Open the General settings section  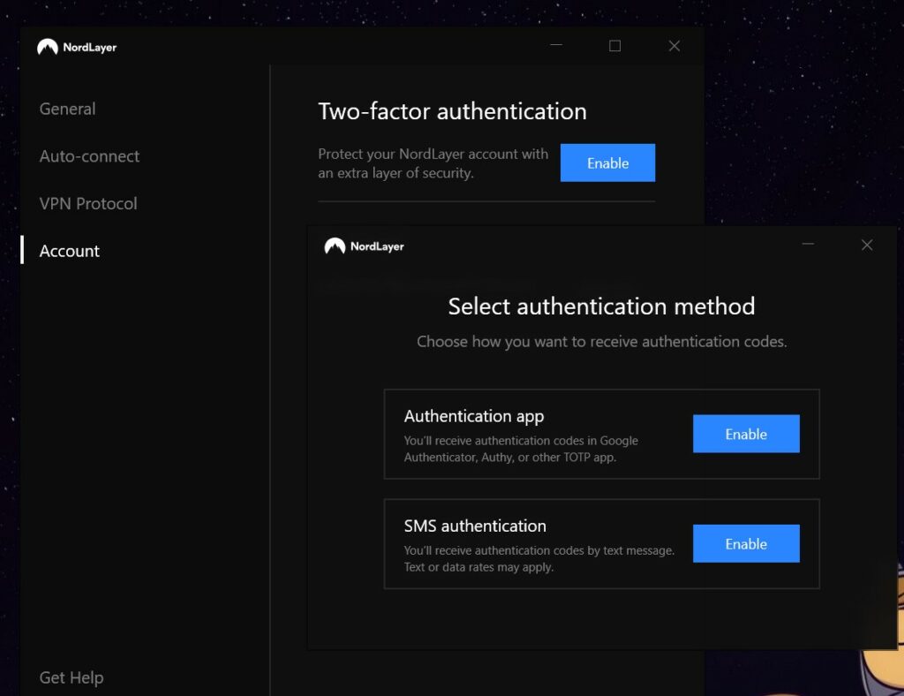click(67, 109)
